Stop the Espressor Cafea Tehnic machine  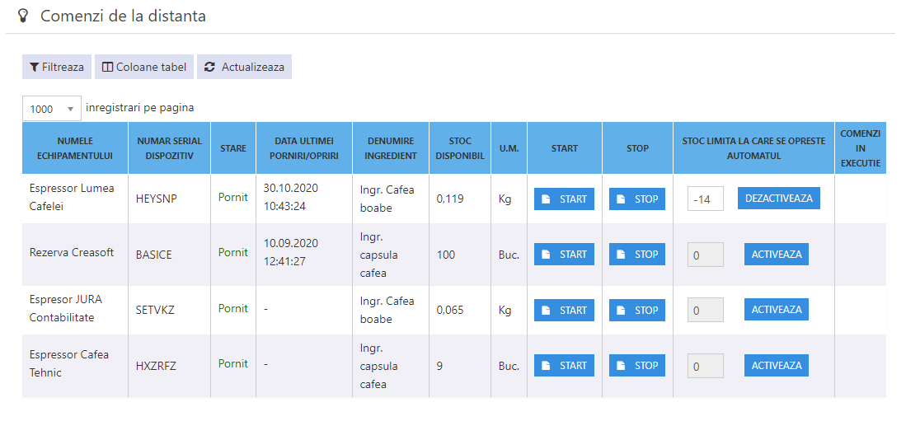pyautogui.click(x=637, y=366)
